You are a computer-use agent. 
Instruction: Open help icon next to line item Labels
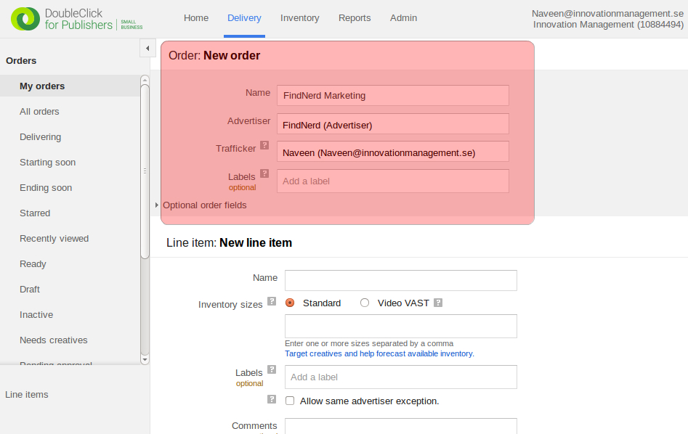[x=272, y=369]
